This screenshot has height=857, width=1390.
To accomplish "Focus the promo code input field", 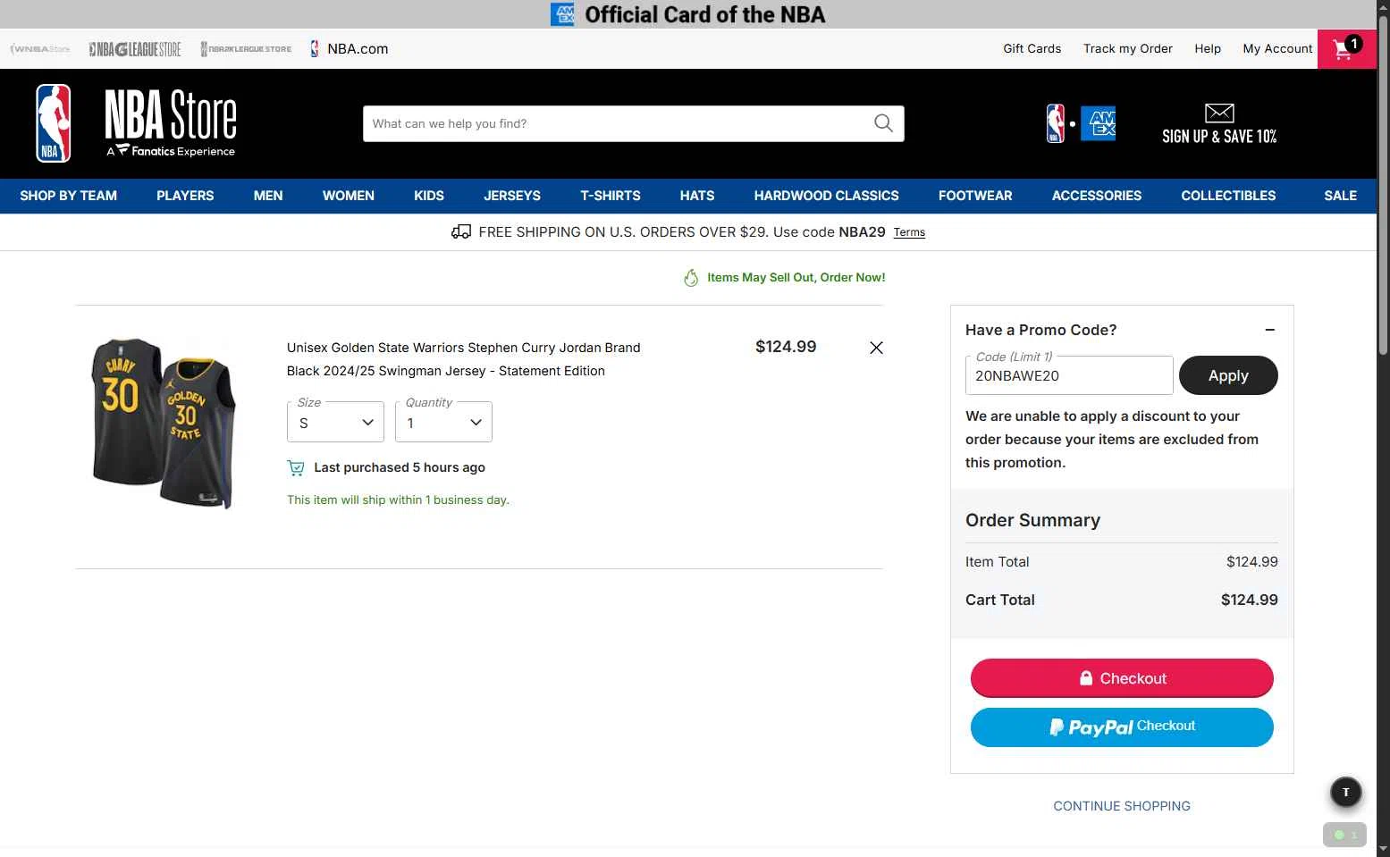I will coord(1069,375).
